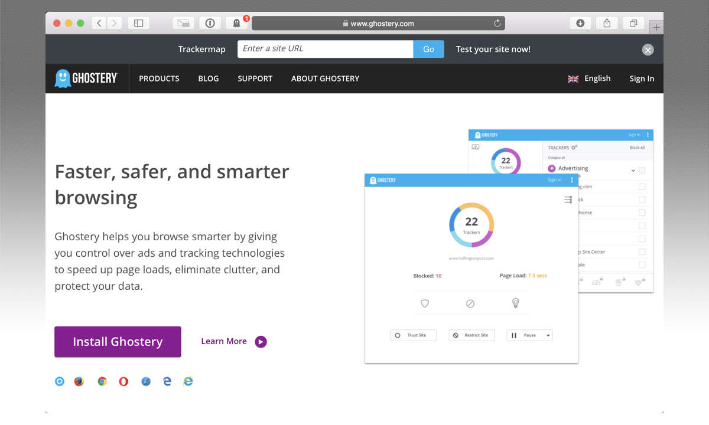709x425 pixels.
Task: Click Sign in on the front Ghostery panel
Action: [x=554, y=180]
